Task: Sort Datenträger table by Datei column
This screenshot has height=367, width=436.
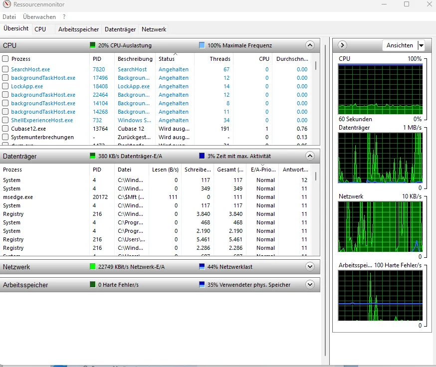Action: tap(132, 170)
